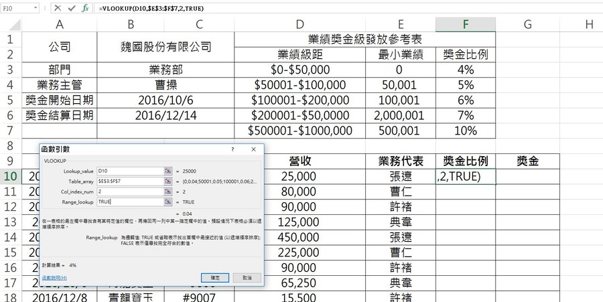Select column B header
This screenshot has width=603, height=302.
pos(131,25)
